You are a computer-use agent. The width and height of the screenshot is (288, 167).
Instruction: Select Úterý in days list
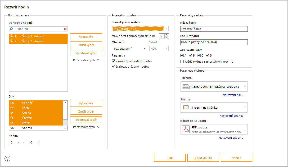[36, 108]
